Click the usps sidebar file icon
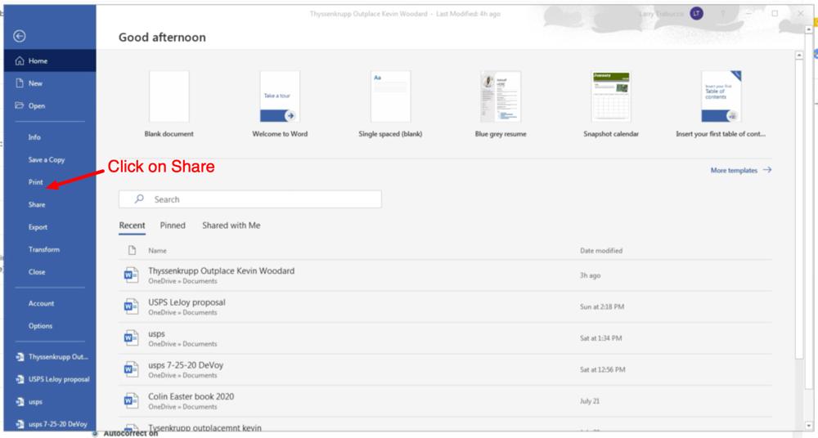This screenshot has width=818, height=438. [x=20, y=402]
